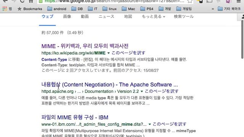Open the 기타 북마크 folder
This screenshot has width=244, height=137.
coord(229,9)
